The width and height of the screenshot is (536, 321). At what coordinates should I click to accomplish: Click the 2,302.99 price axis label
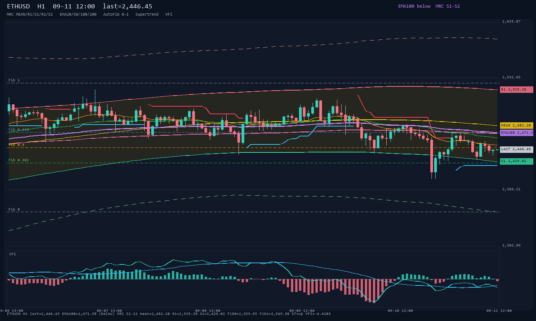[511, 245]
